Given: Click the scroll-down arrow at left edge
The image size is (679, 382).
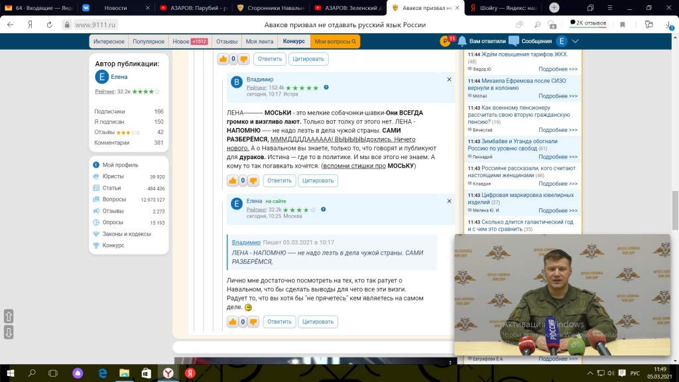Looking at the screenshot, I should (x=9, y=332).
